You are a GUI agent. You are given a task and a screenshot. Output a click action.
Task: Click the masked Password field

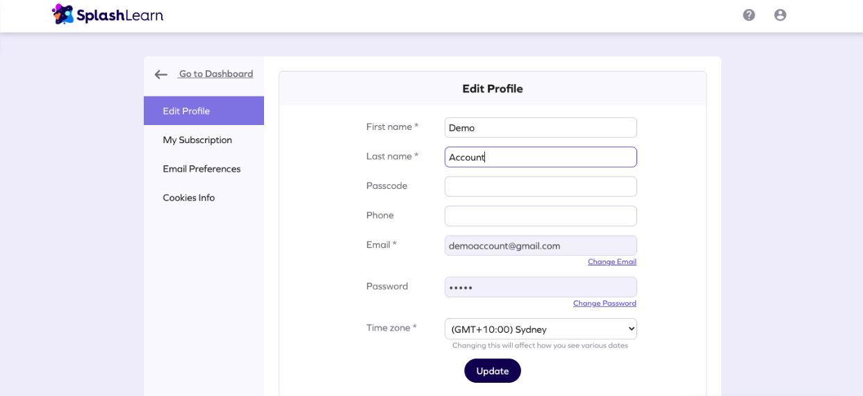(x=541, y=287)
